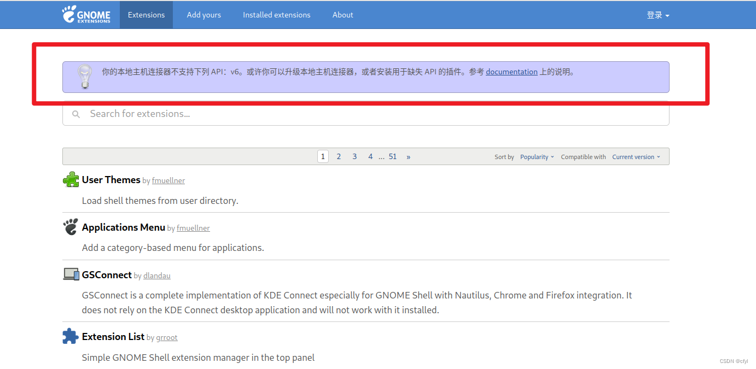Click the Applications Menu footprint icon
This screenshot has height=369, width=756.
click(x=71, y=227)
